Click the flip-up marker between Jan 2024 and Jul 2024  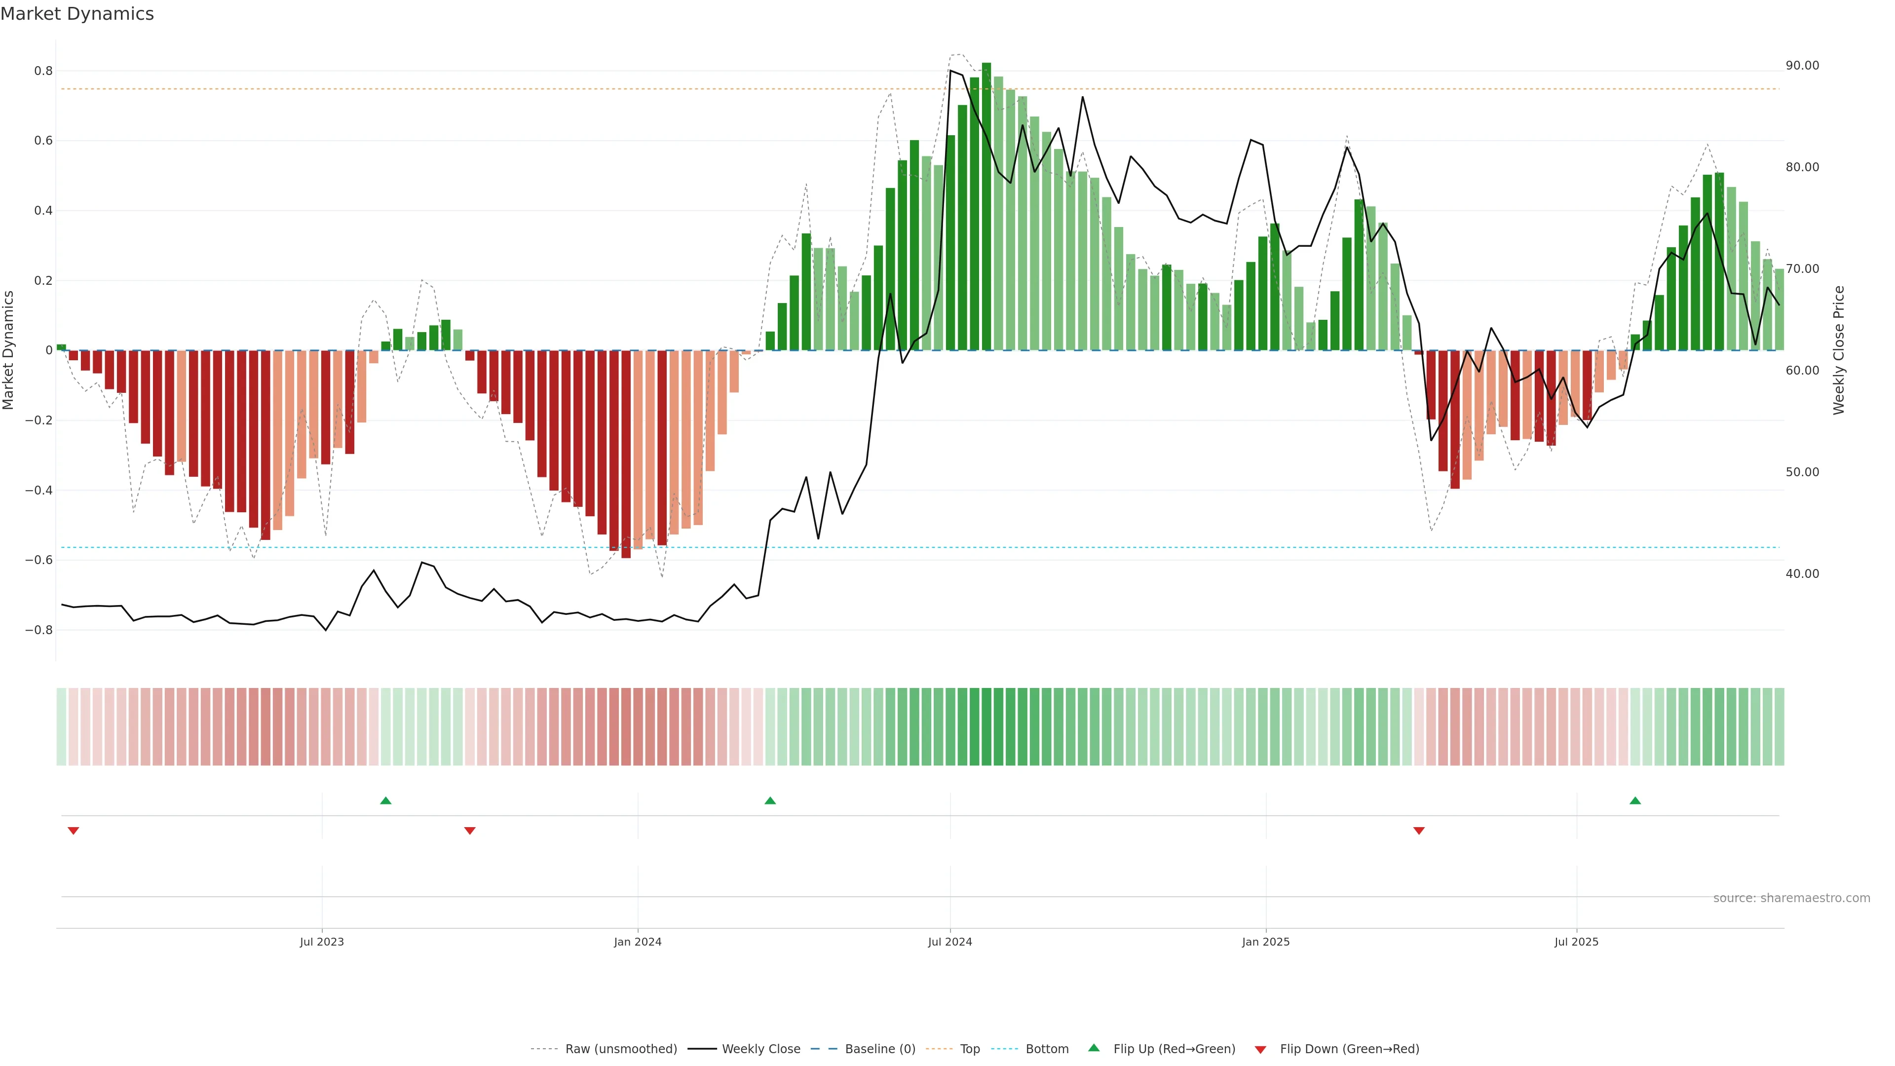point(770,800)
